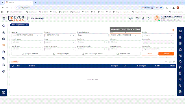Open the book manual icon in header
The image size is (185, 104).
click(137, 18)
